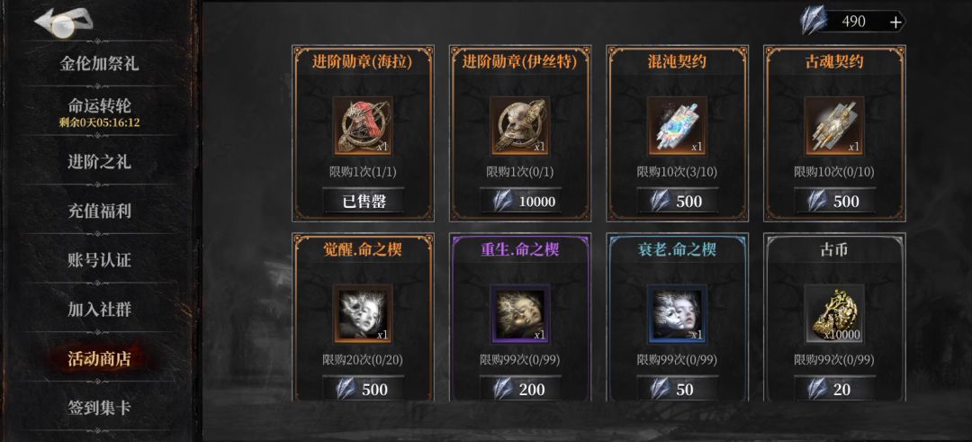Inspect the 觉醒.命之楔 mask icon
Viewport: 972px width, 442px height.
point(363,313)
